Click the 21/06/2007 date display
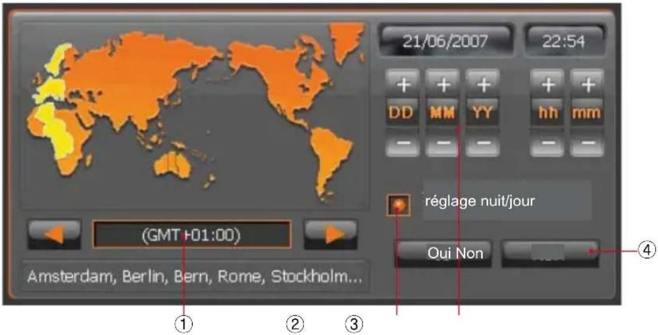The width and height of the screenshot is (658, 335). point(445,41)
